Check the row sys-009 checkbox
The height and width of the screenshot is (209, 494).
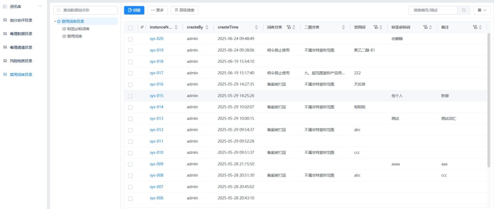(x=130, y=164)
